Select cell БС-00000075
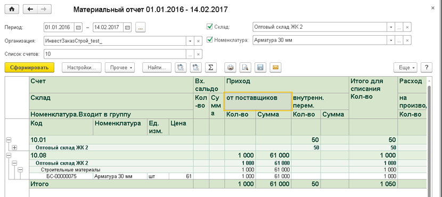 (61, 176)
